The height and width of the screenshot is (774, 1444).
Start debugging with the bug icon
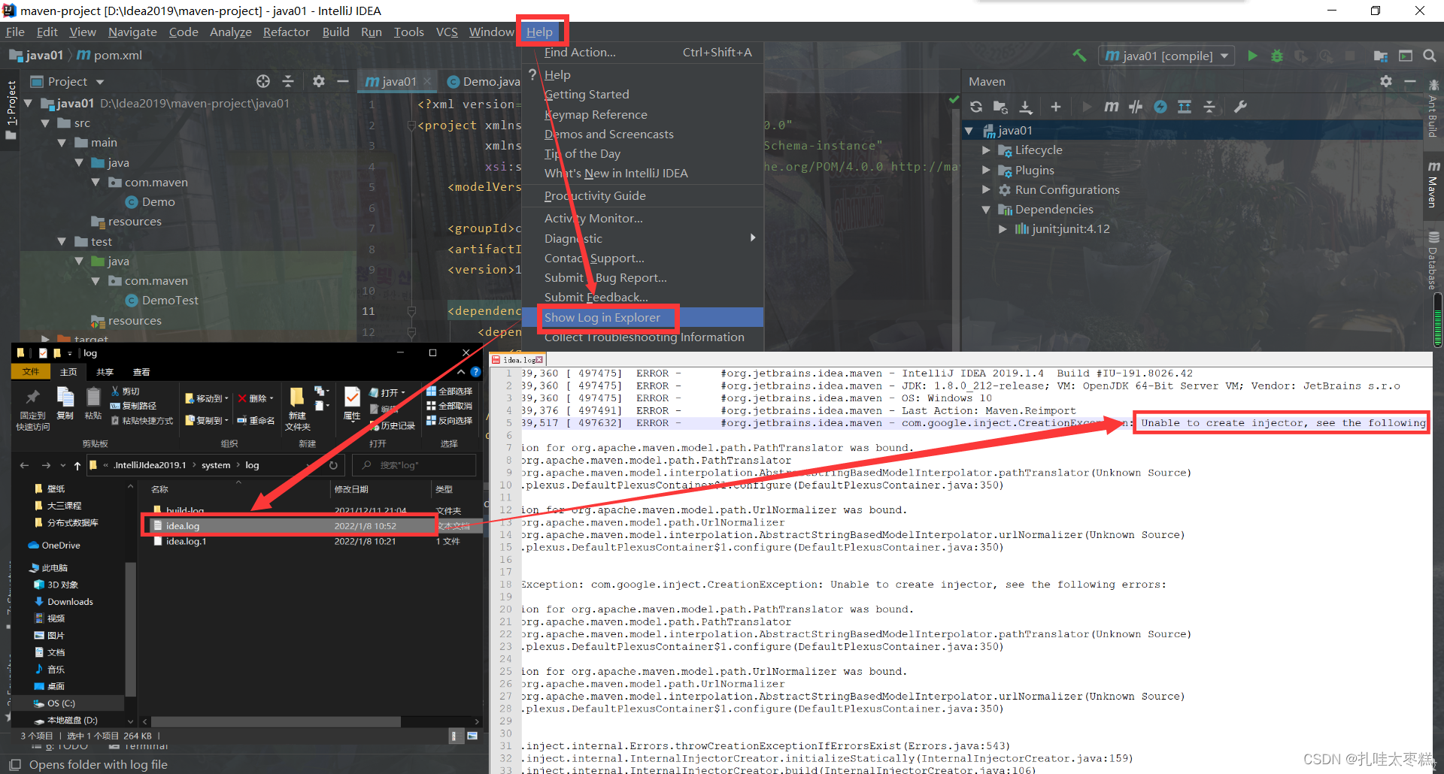tap(1277, 55)
